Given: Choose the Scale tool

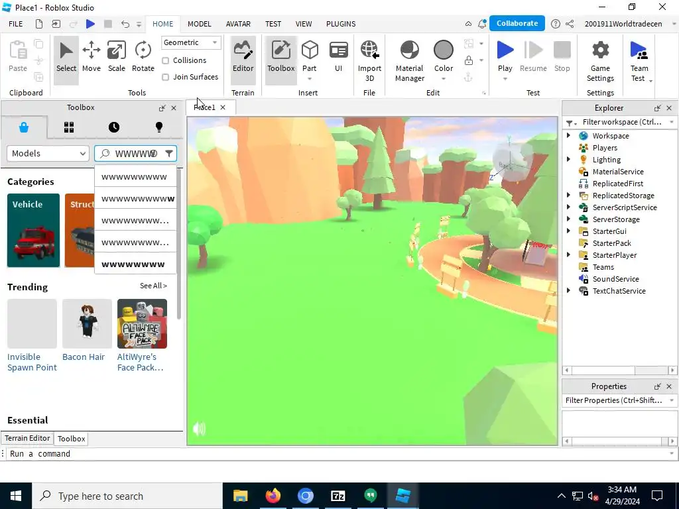Looking at the screenshot, I should click(x=117, y=57).
